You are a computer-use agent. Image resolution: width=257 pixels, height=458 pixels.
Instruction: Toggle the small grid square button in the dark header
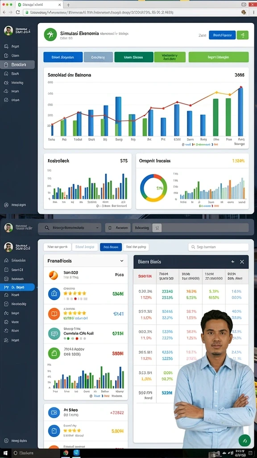(157, 228)
